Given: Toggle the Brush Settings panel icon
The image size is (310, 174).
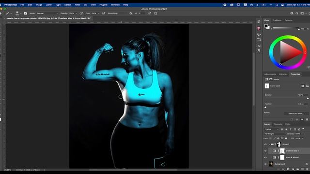Looking at the screenshot, I should [x=25, y=14].
